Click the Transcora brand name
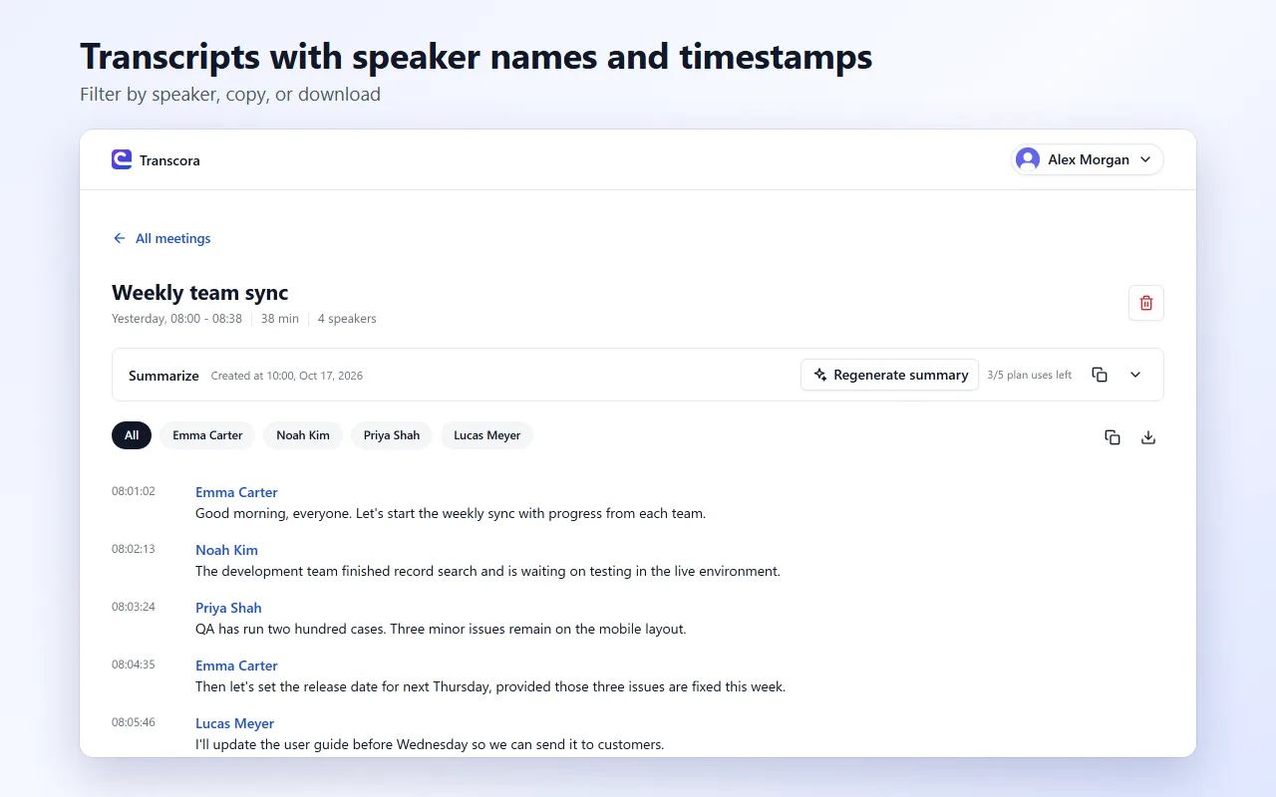 tap(169, 160)
